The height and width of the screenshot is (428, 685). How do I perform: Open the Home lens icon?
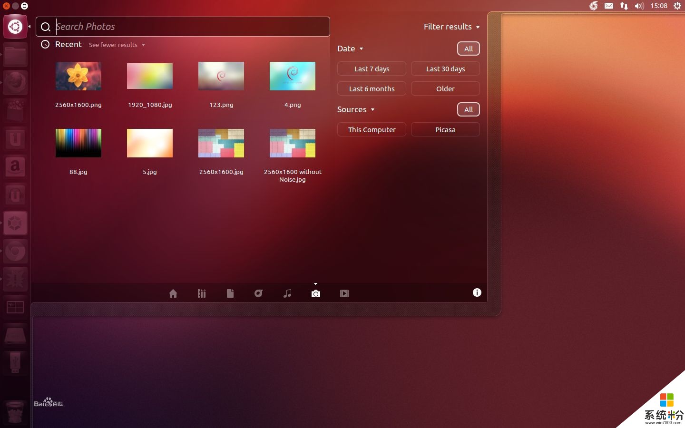click(173, 293)
